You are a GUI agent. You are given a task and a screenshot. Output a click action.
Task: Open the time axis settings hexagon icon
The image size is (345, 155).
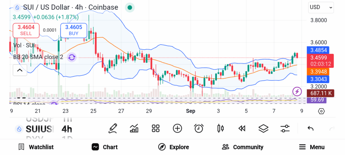(321, 111)
